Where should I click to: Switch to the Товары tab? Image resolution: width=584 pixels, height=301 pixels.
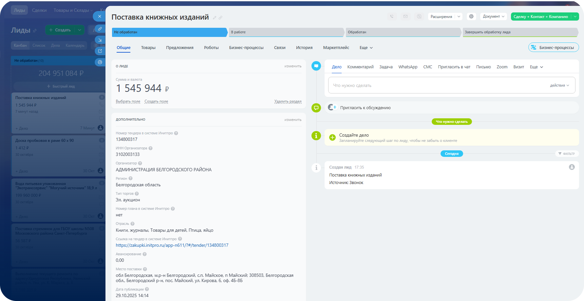(x=148, y=48)
